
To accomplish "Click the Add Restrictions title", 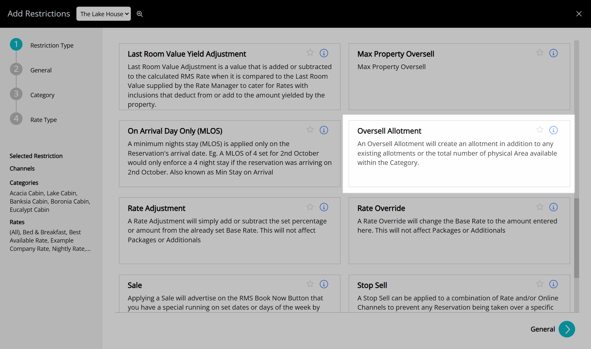I will (x=39, y=14).
